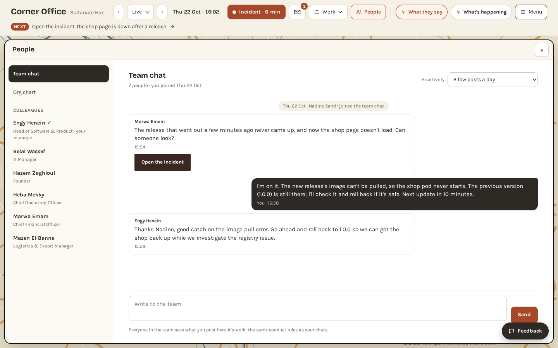
Task: Click the 'Nadine Samir joined the team chat' notice
Action: [x=333, y=106]
